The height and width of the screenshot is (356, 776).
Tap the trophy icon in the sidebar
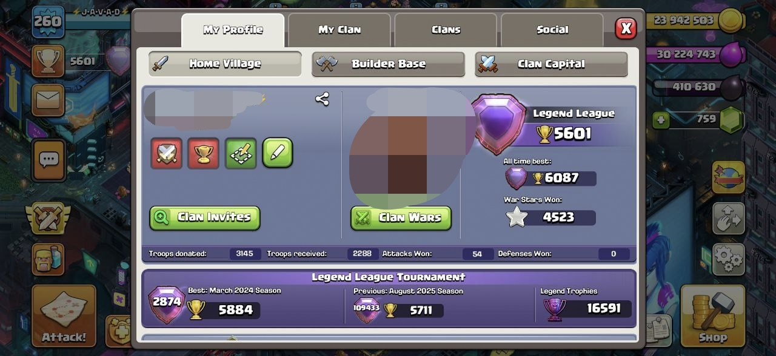48,61
